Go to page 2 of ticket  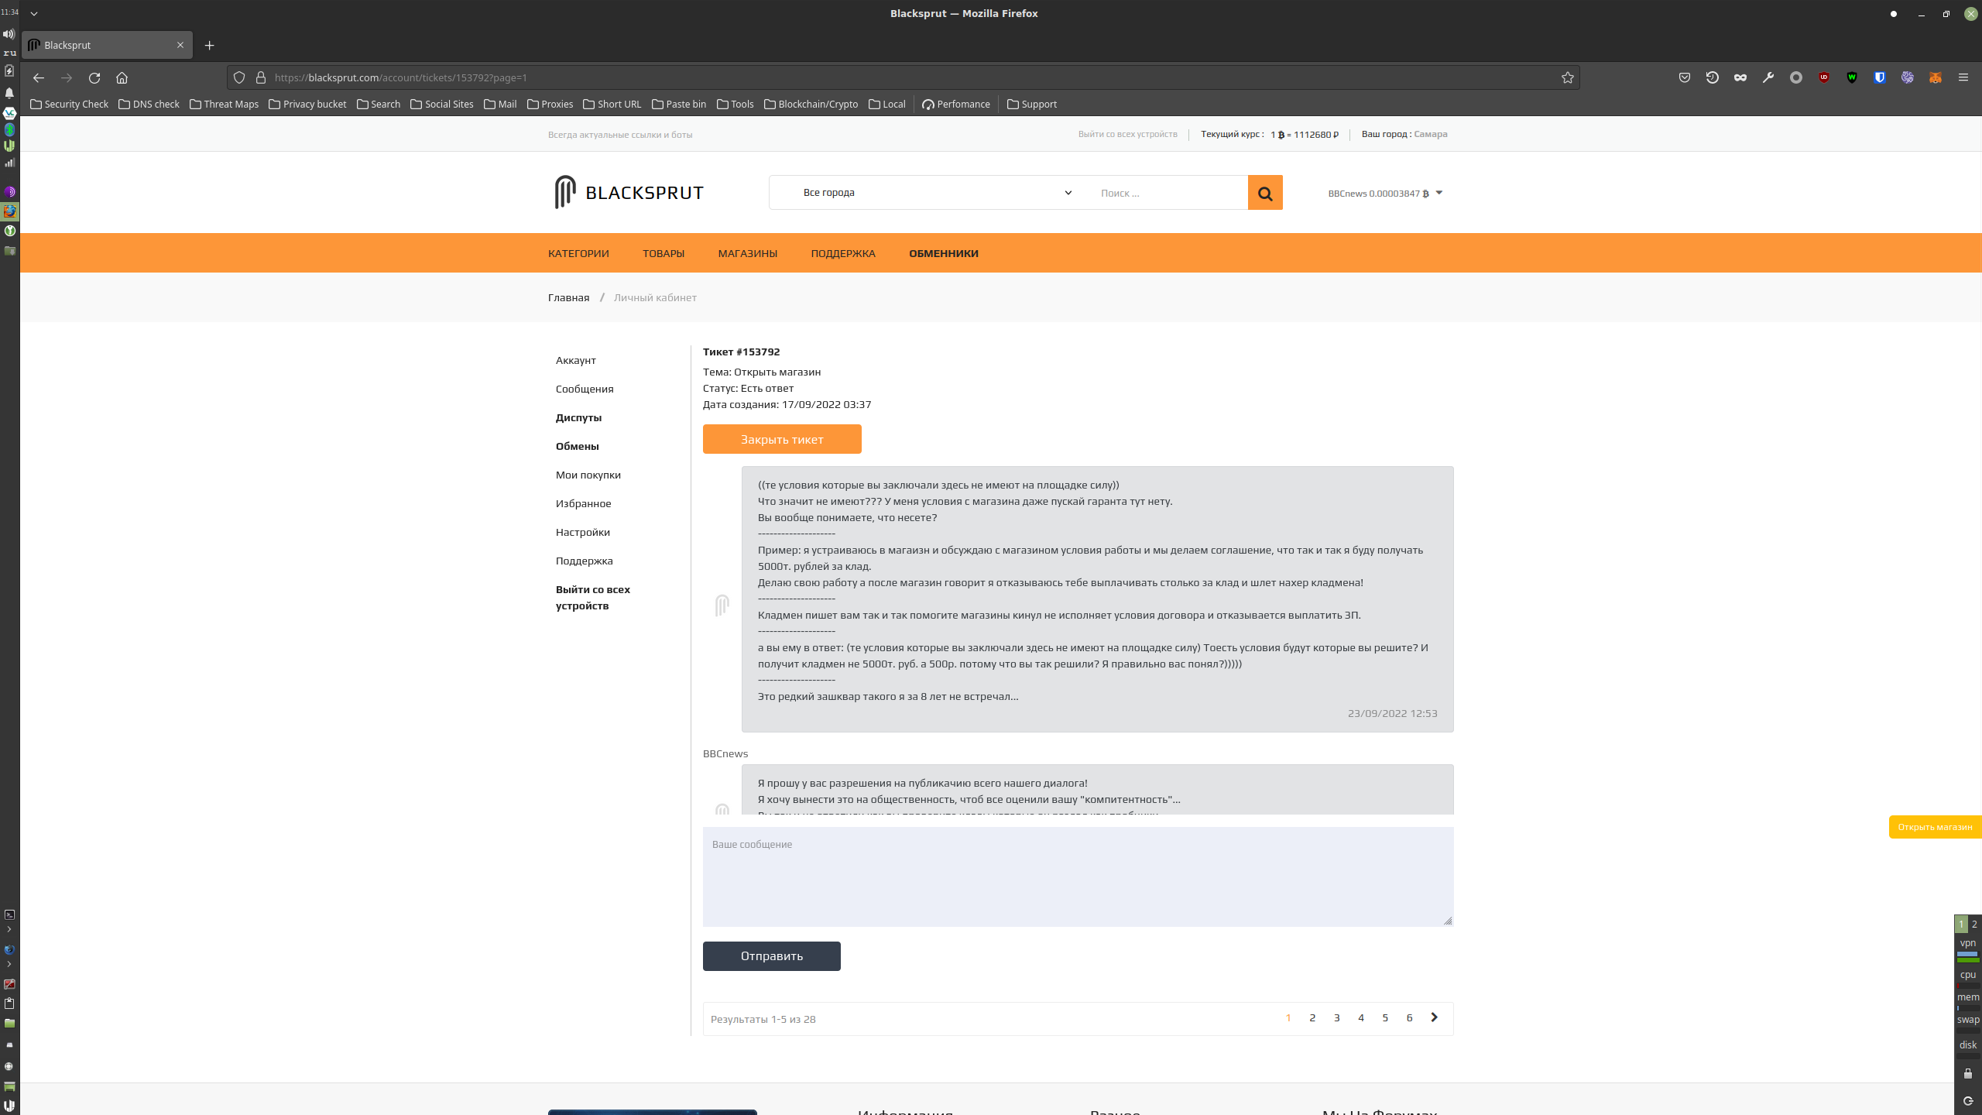click(1312, 1017)
